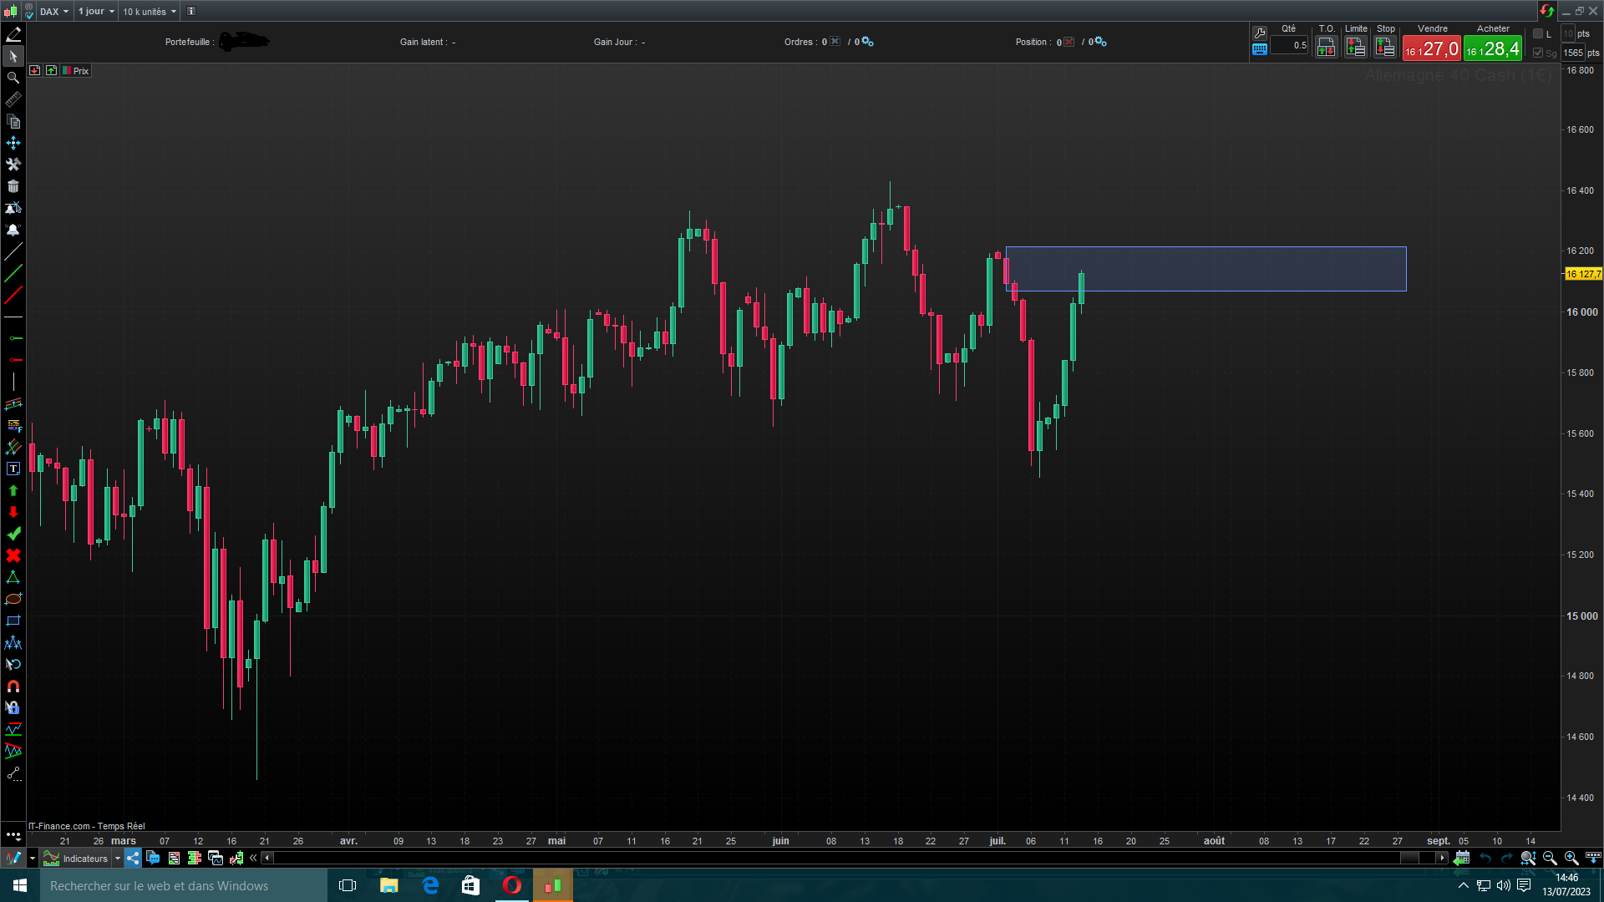Select the rectangle drawing tool in left toolbar
Screen dimensions: 1604x902
[13, 621]
